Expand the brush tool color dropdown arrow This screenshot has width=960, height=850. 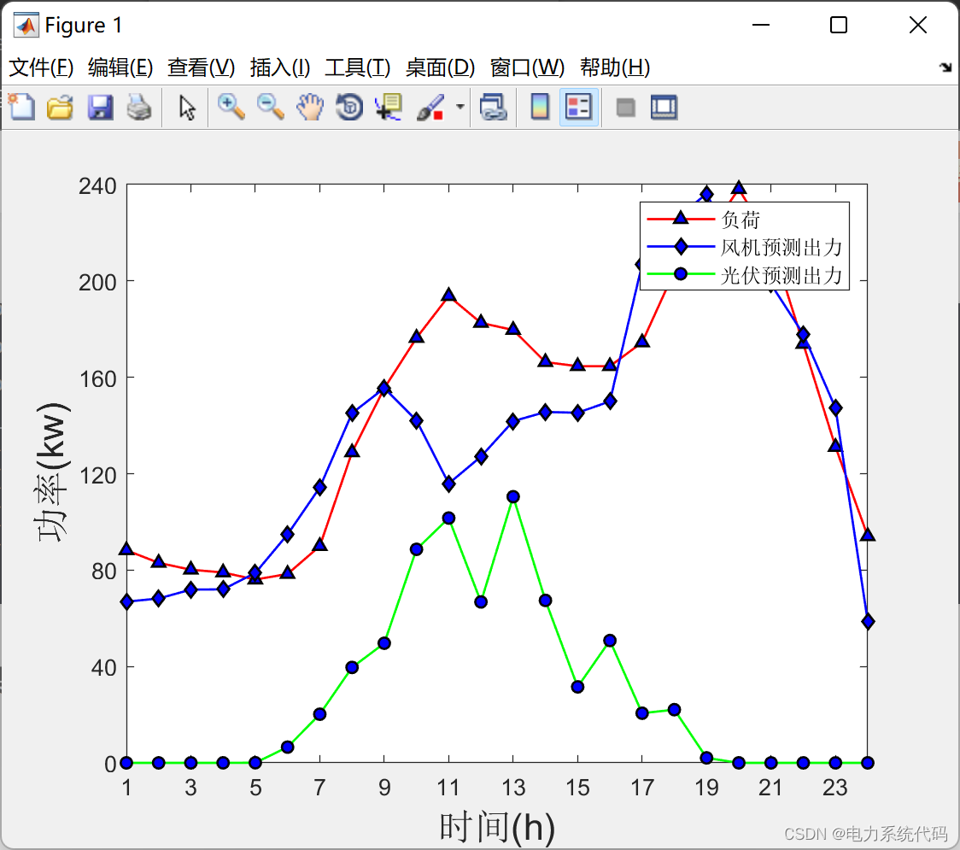click(460, 108)
